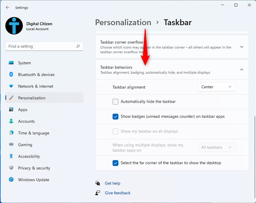Screen dimensions: 256x203
Task: Open the Taskbar alignment Center dropdown
Action: 216,87
